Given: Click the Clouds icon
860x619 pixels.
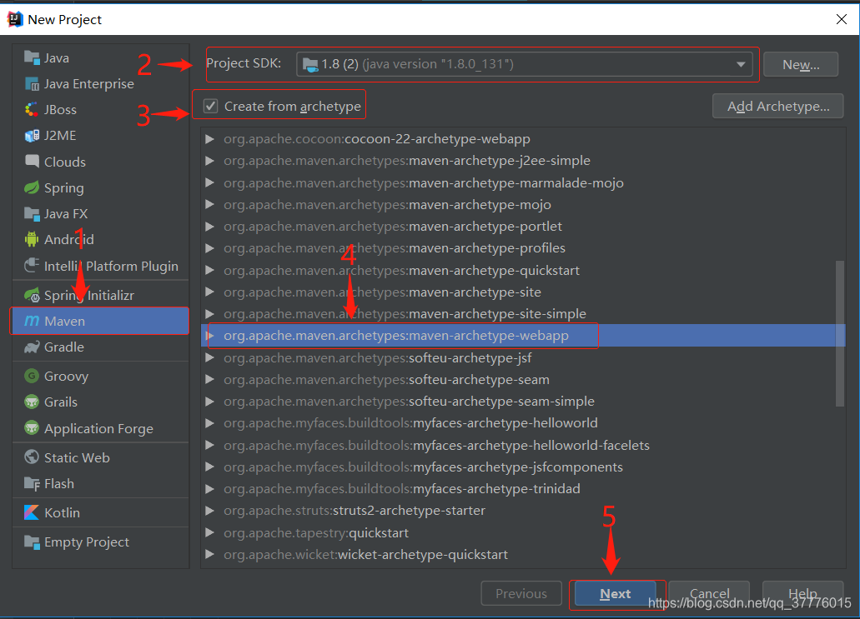Looking at the screenshot, I should [32, 162].
